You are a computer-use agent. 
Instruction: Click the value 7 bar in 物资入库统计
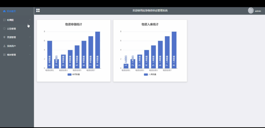click(x=167, y=52)
